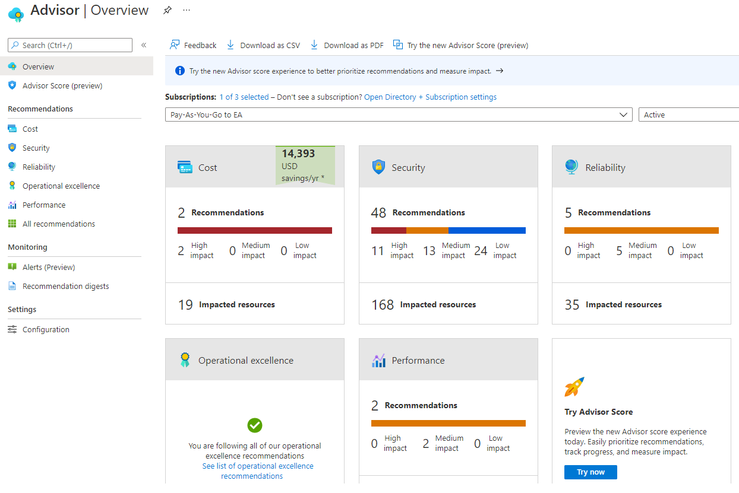The width and height of the screenshot is (739, 493).
Task: Click 2 Recommendations in Performance card
Action: pyautogui.click(x=414, y=405)
